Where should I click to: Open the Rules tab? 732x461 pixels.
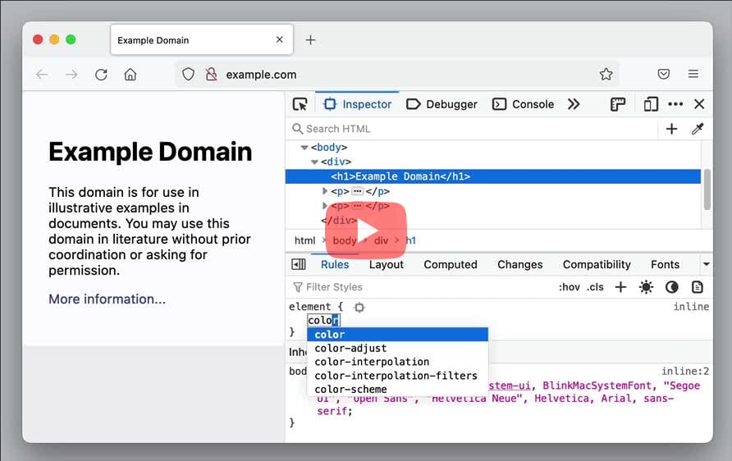click(x=335, y=265)
